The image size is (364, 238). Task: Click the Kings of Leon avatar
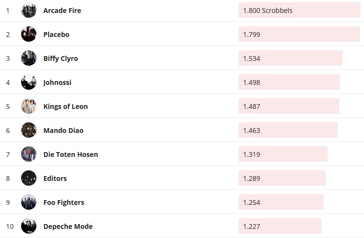(x=29, y=106)
